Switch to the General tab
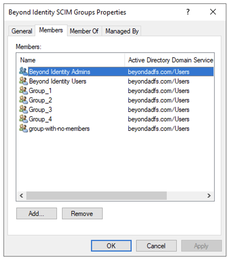 pos(22,31)
